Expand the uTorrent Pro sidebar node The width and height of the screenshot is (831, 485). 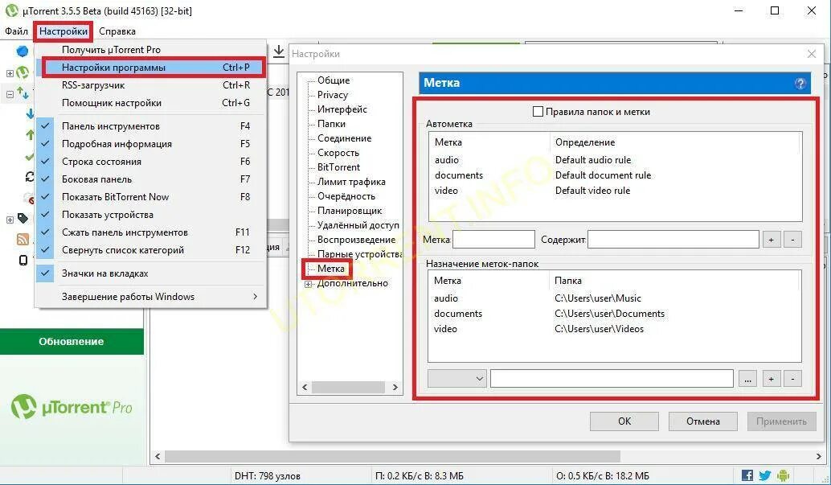(10, 73)
